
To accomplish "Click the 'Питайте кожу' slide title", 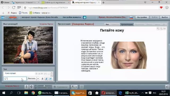I will [x=112, y=30].
